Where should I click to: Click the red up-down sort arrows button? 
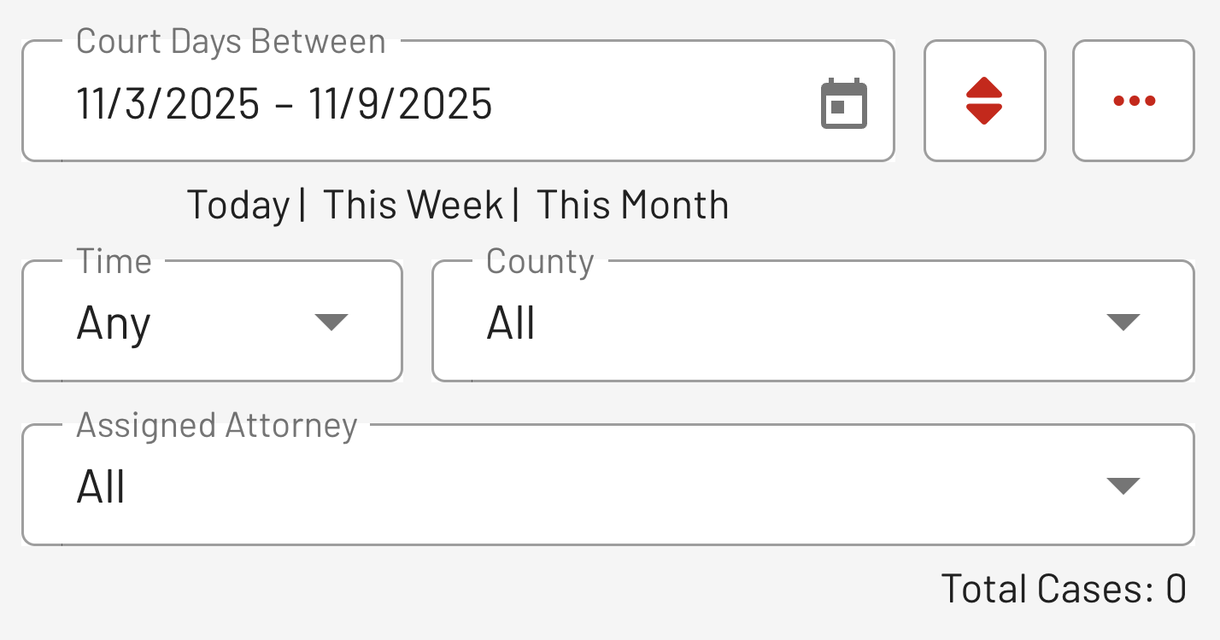click(x=984, y=101)
